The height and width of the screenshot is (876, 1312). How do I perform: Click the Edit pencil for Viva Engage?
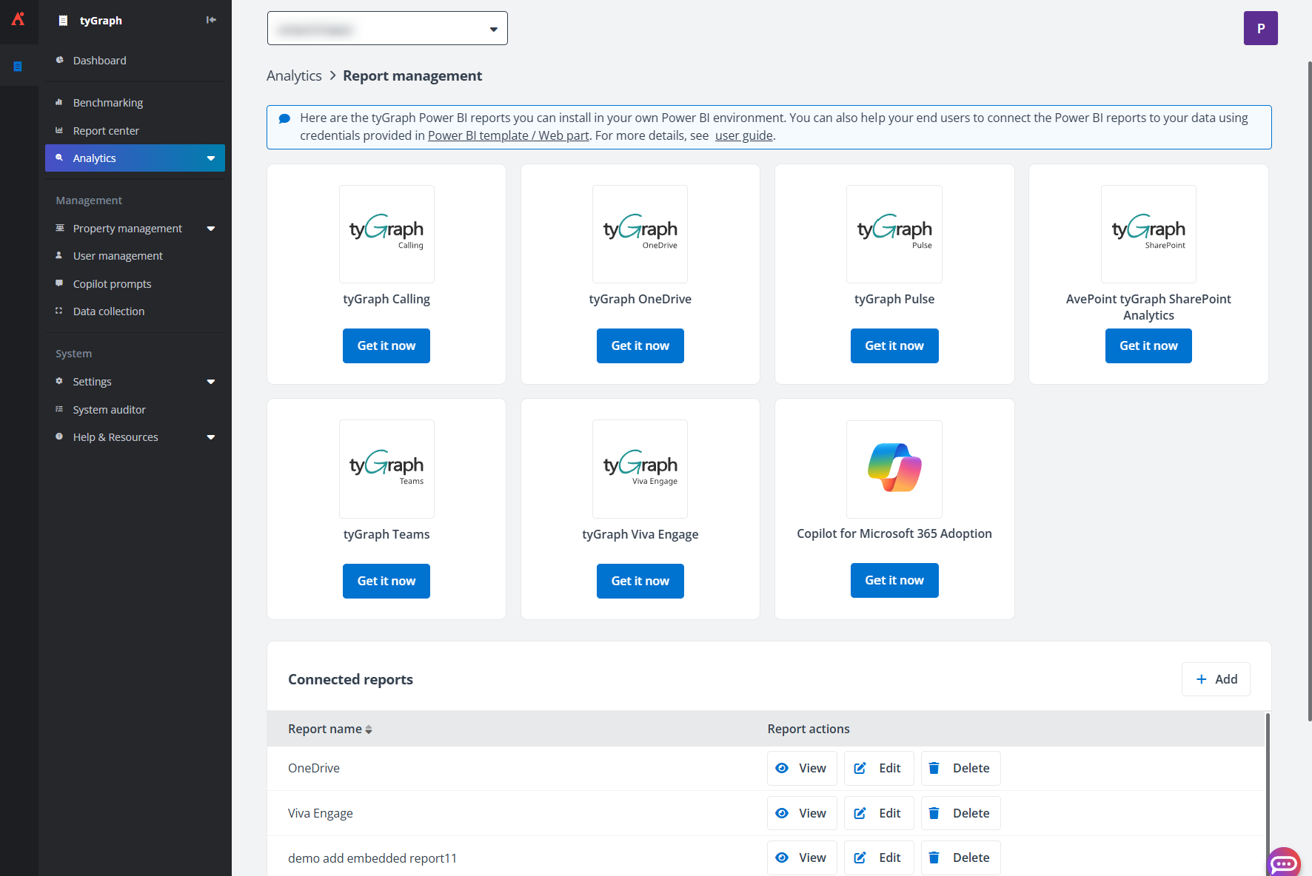[860, 812]
